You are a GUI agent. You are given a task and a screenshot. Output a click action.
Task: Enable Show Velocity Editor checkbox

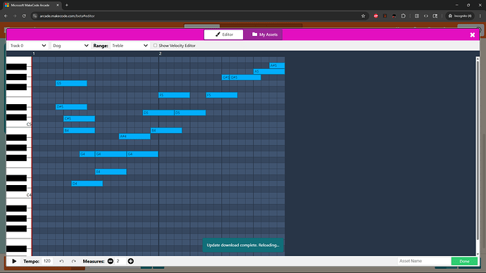[155, 46]
